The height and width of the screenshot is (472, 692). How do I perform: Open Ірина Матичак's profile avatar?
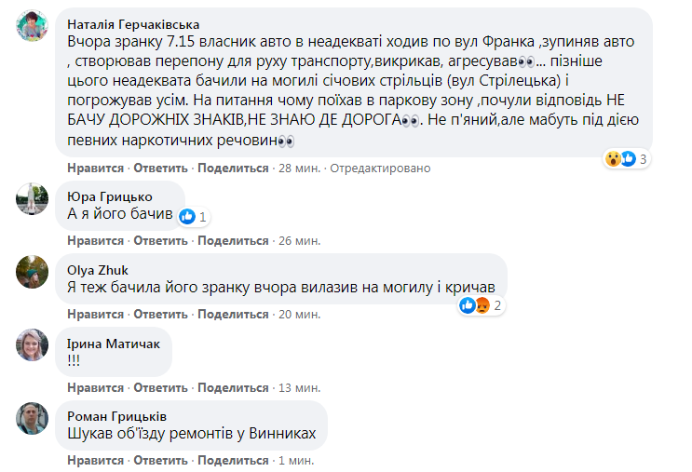pos(33,344)
